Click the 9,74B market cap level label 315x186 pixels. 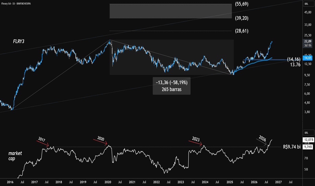coord(308,147)
